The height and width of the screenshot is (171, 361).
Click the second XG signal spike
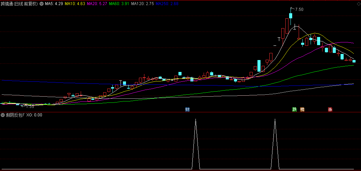[x=275, y=144]
